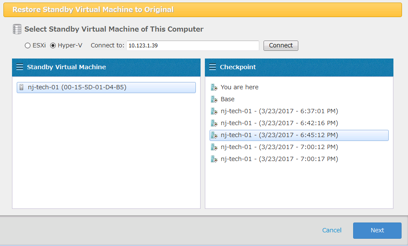Pick the checkpoint from 6:42:16 PM

(279, 123)
